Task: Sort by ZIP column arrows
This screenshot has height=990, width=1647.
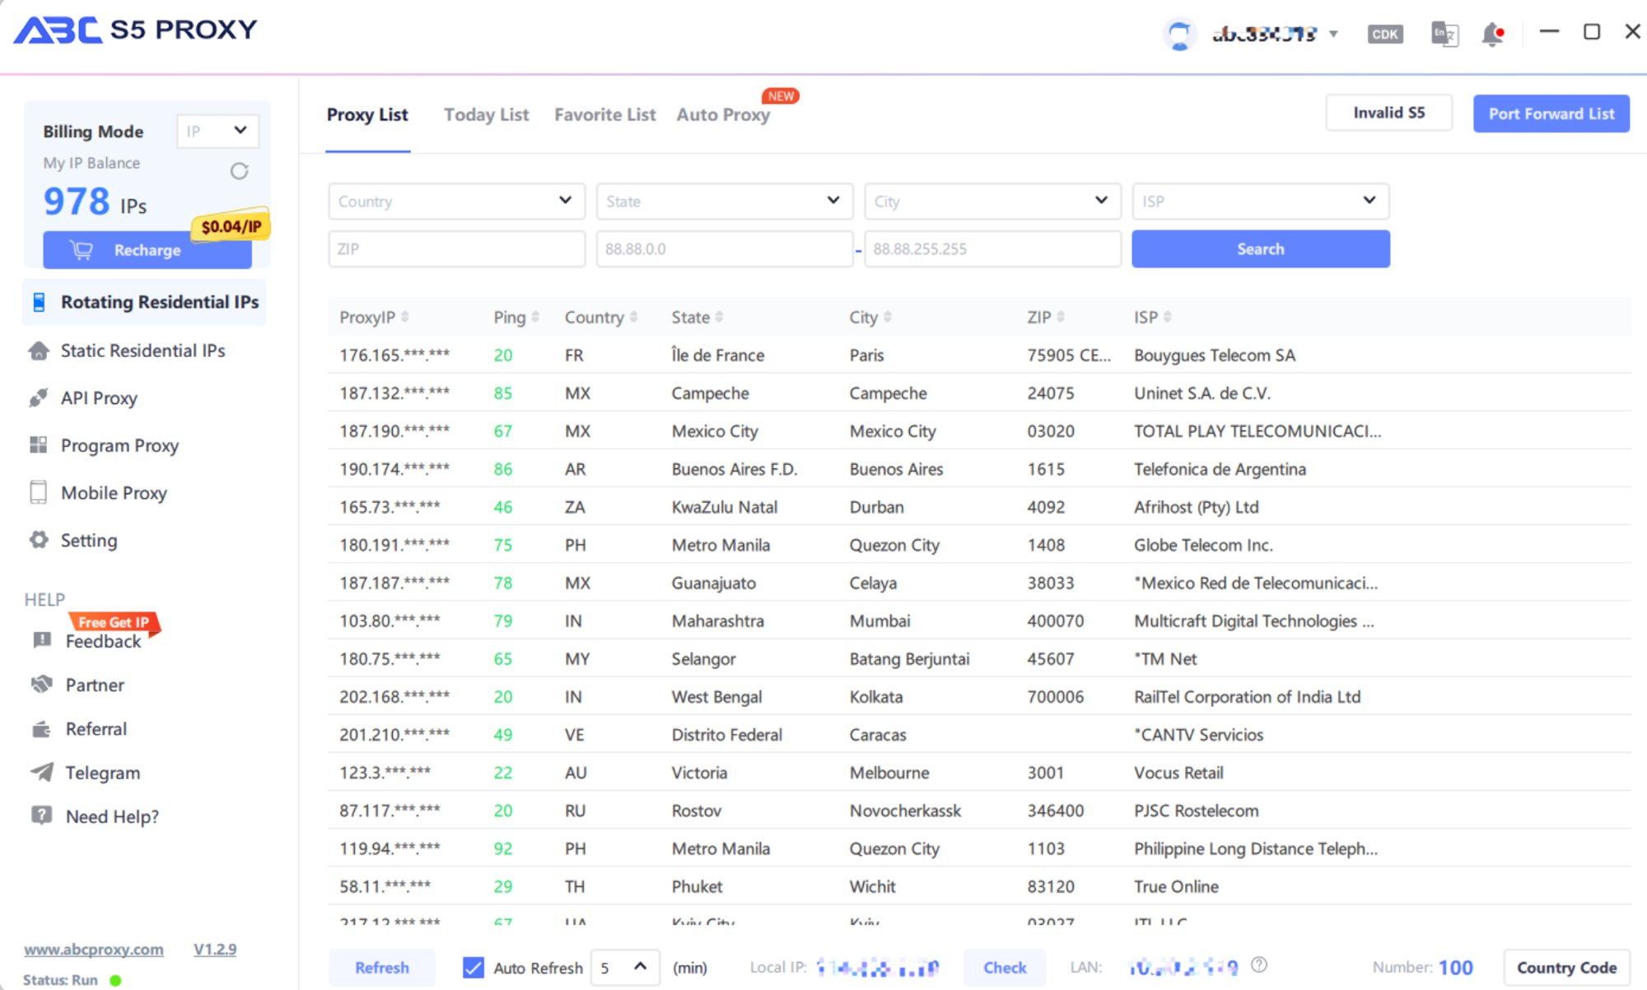Action: [1061, 317]
